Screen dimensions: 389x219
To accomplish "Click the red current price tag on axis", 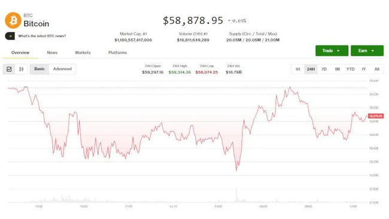I will tap(376, 116).
